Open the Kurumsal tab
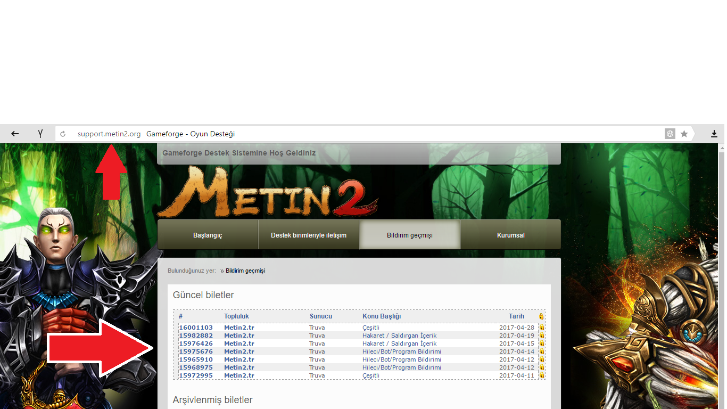Viewport: 727px width, 409px height. click(511, 235)
